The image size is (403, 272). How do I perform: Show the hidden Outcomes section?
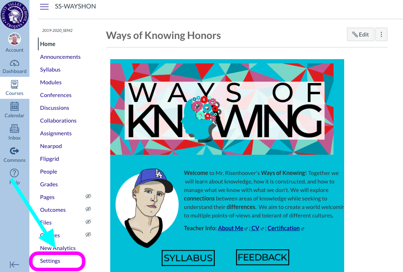(88, 209)
